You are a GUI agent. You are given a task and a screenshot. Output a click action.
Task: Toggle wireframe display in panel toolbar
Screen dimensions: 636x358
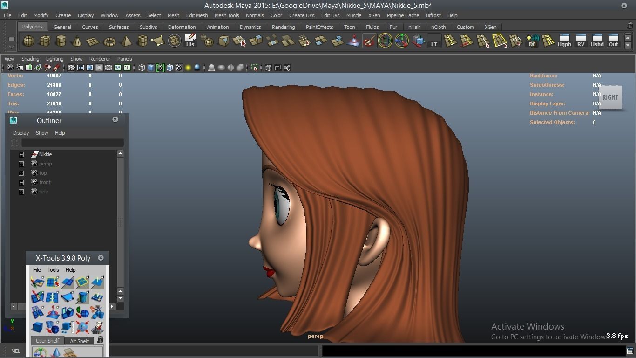142,68
